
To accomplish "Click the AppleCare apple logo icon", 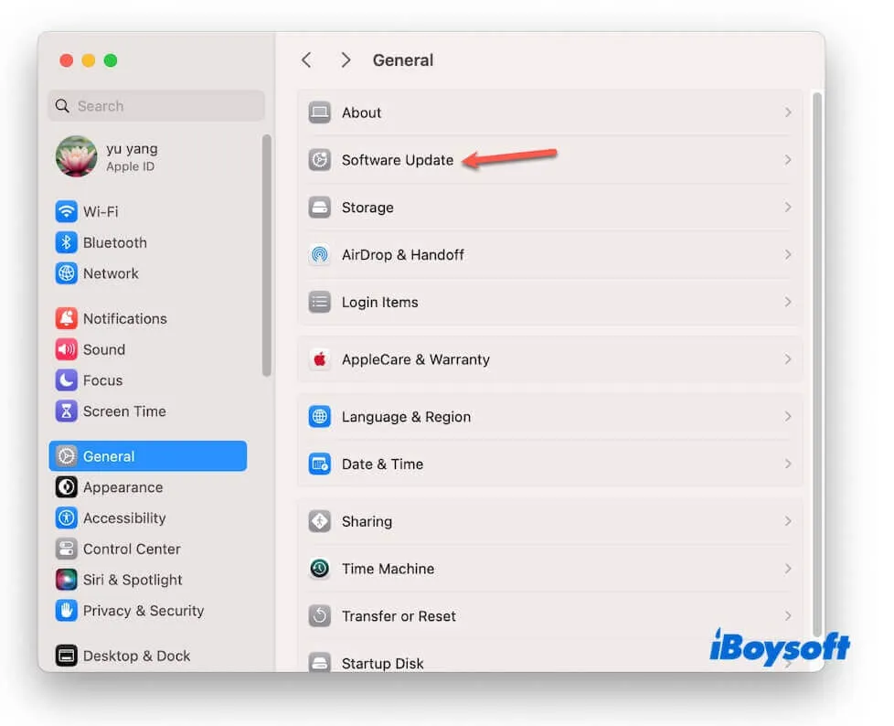I will click(319, 359).
